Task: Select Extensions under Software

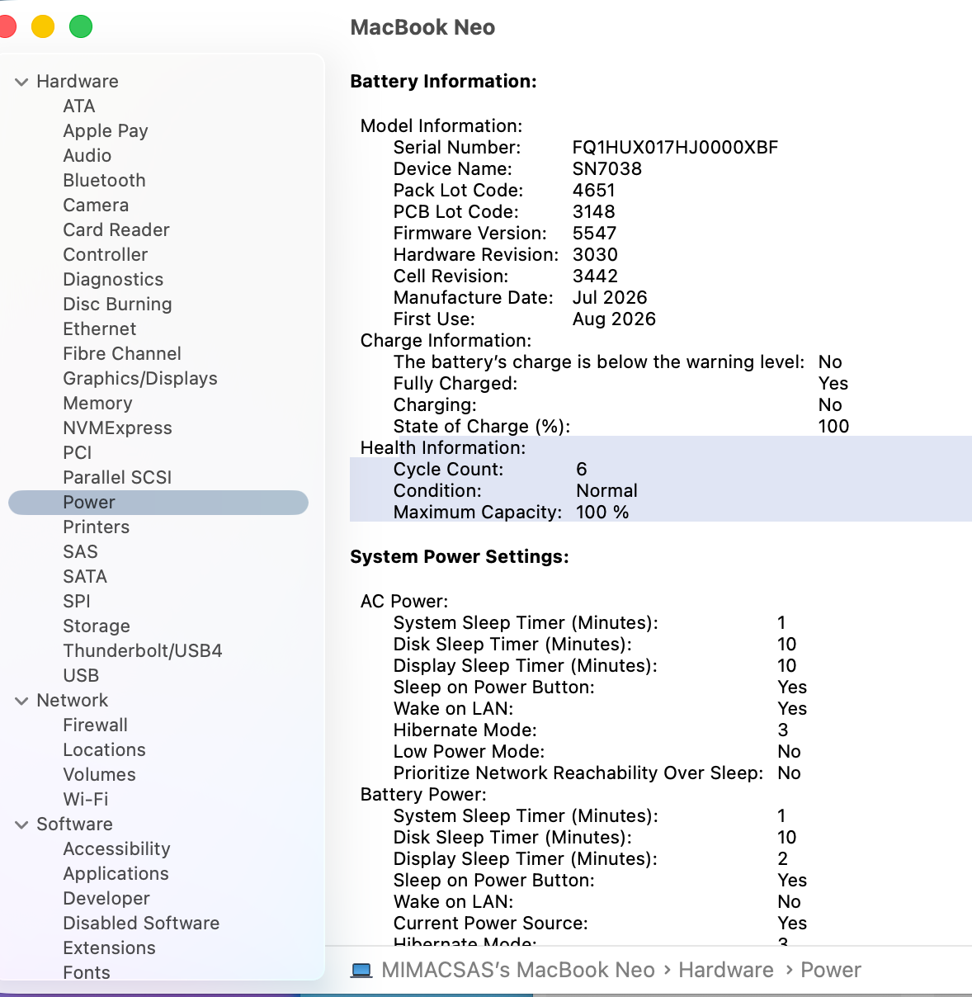Action: pos(110,948)
